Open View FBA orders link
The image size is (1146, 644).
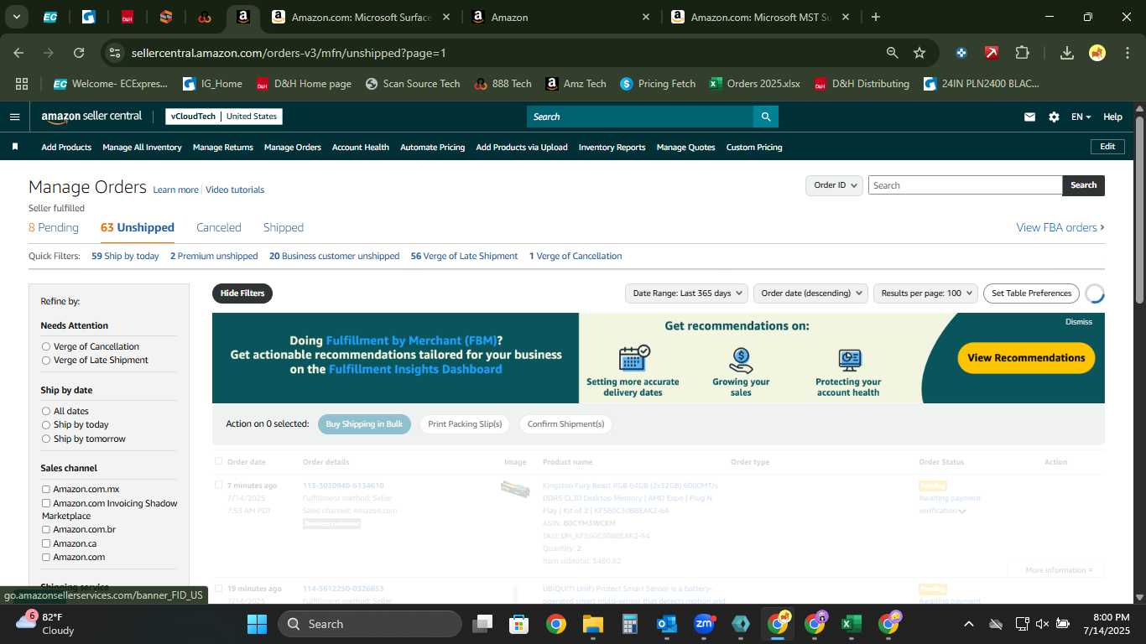coord(1060,227)
